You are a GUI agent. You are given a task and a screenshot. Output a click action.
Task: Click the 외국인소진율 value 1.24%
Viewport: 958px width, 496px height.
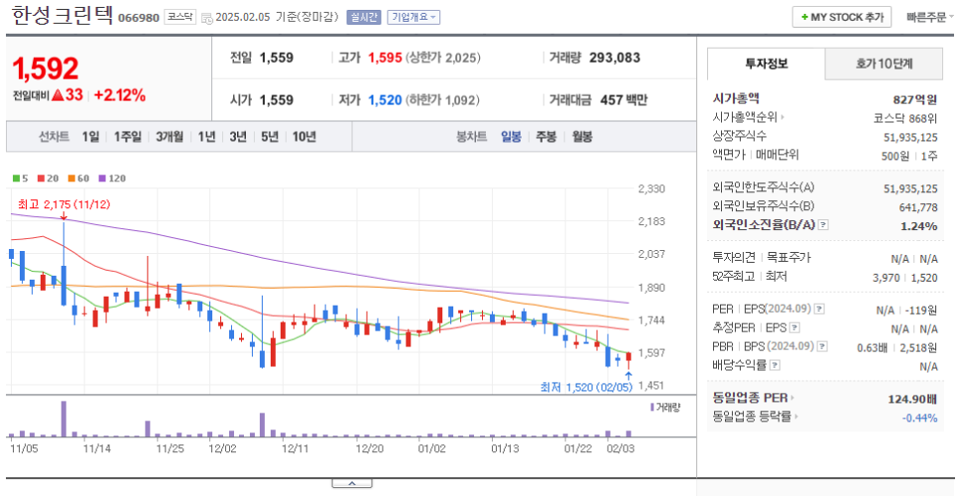click(x=919, y=226)
